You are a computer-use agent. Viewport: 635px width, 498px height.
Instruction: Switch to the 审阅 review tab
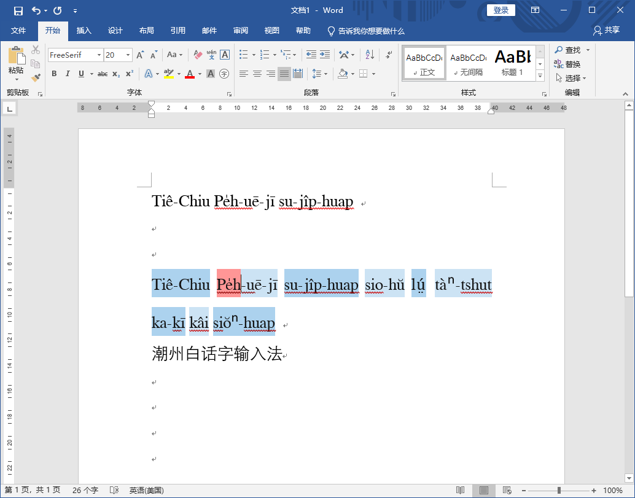click(x=241, y=31)
